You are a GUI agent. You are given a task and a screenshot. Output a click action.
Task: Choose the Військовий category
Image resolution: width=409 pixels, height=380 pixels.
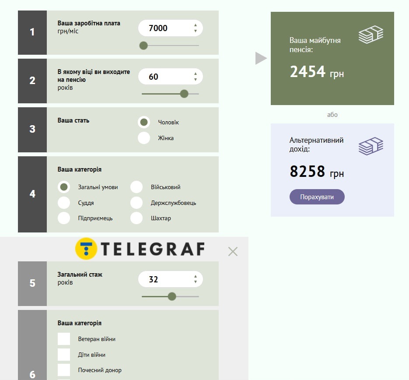[x=136, y=187]
